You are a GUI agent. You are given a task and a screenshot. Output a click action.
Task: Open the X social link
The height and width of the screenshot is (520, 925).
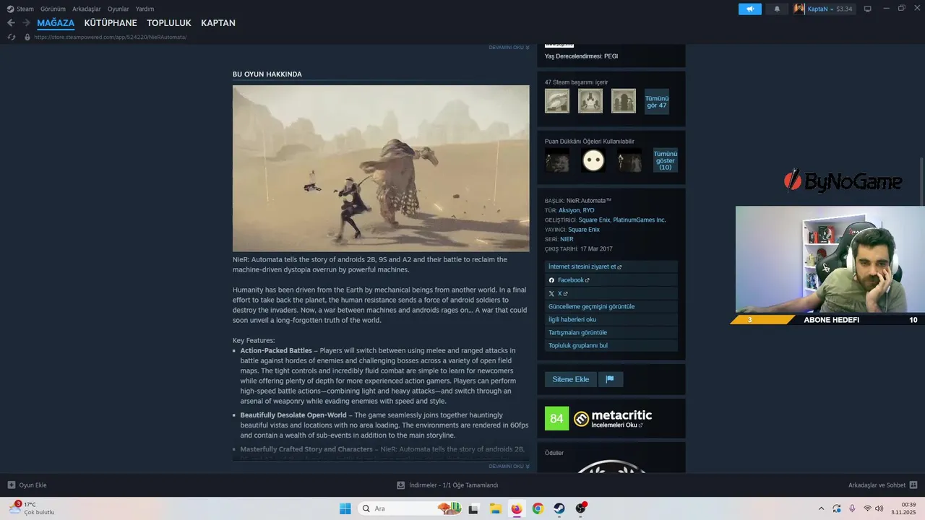coord(611,293)
